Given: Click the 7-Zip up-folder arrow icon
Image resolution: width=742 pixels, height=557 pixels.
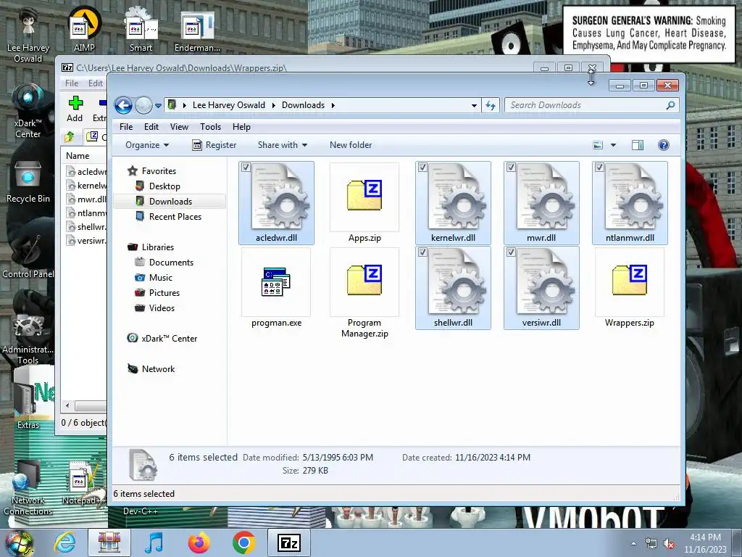Looking at the screenshot, I should click(70, 137).
